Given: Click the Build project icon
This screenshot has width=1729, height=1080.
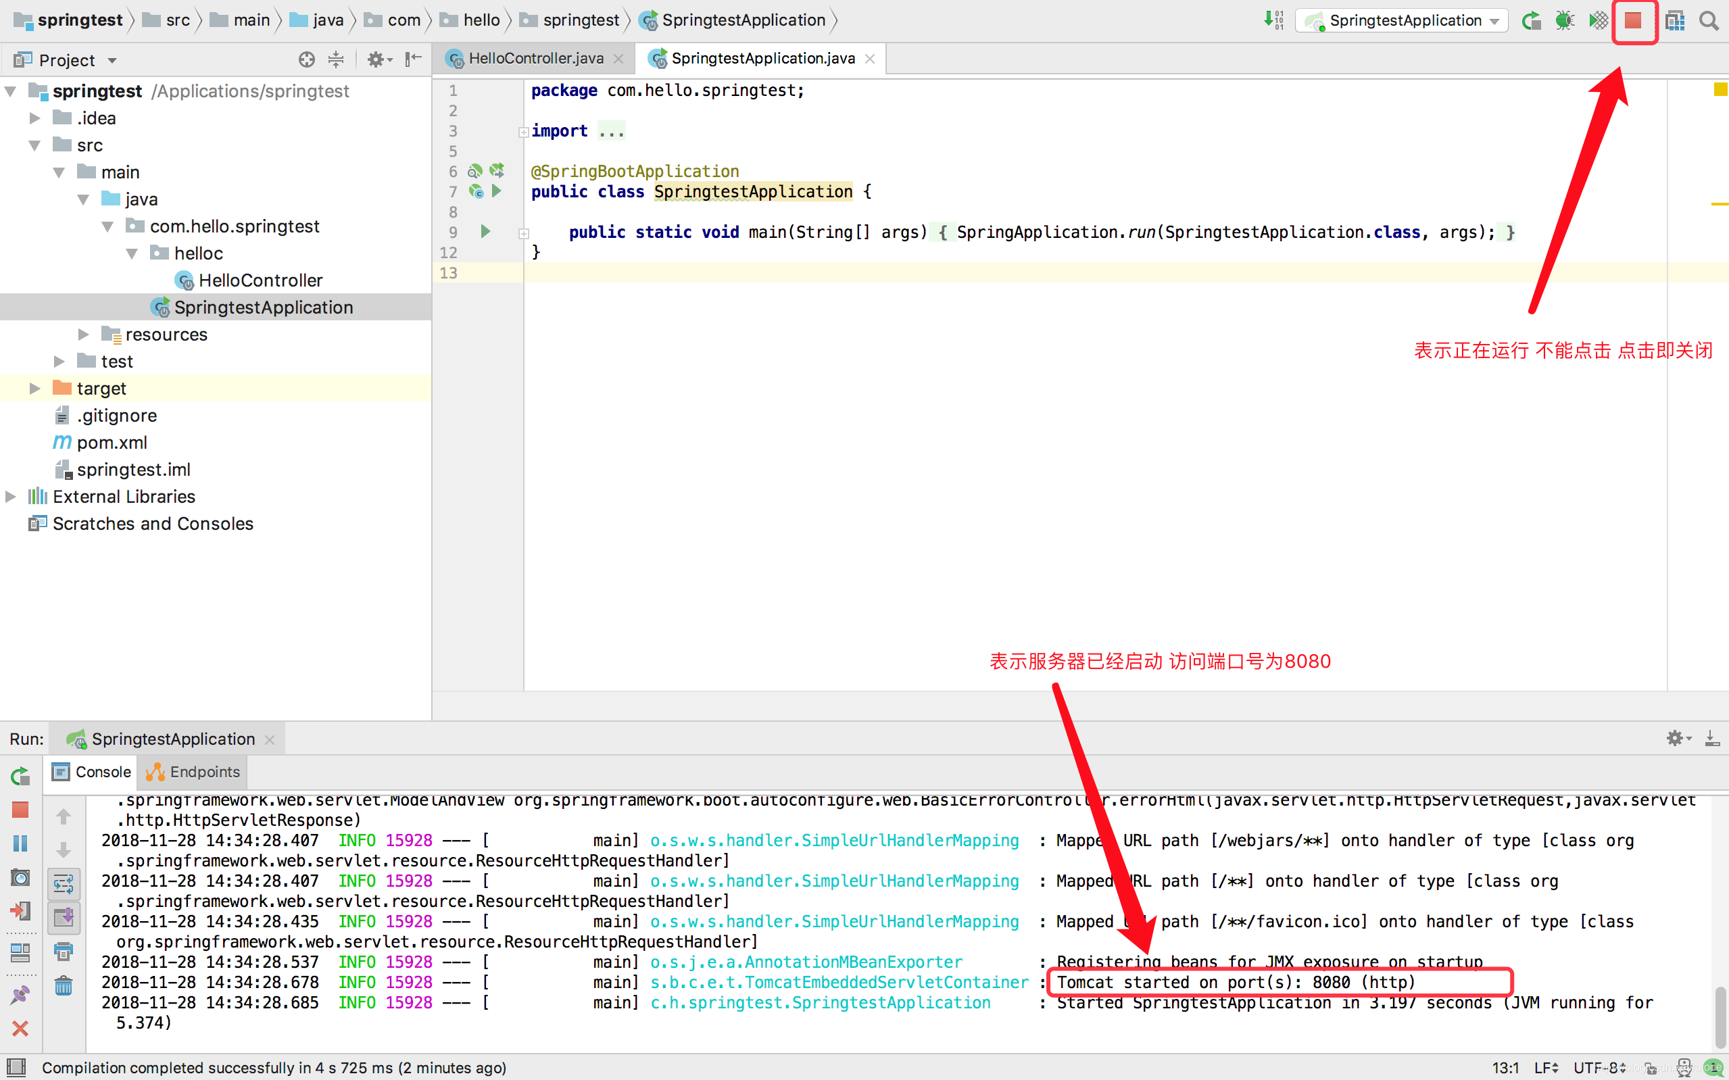Looking at the screenshot, I should tap(1273, 20).
